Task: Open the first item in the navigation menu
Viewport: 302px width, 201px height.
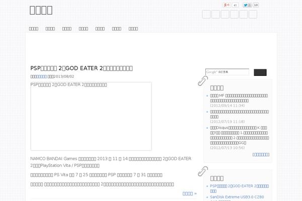Action: 34,29
